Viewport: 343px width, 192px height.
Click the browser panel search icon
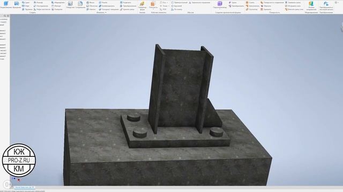tap(5, 16)
